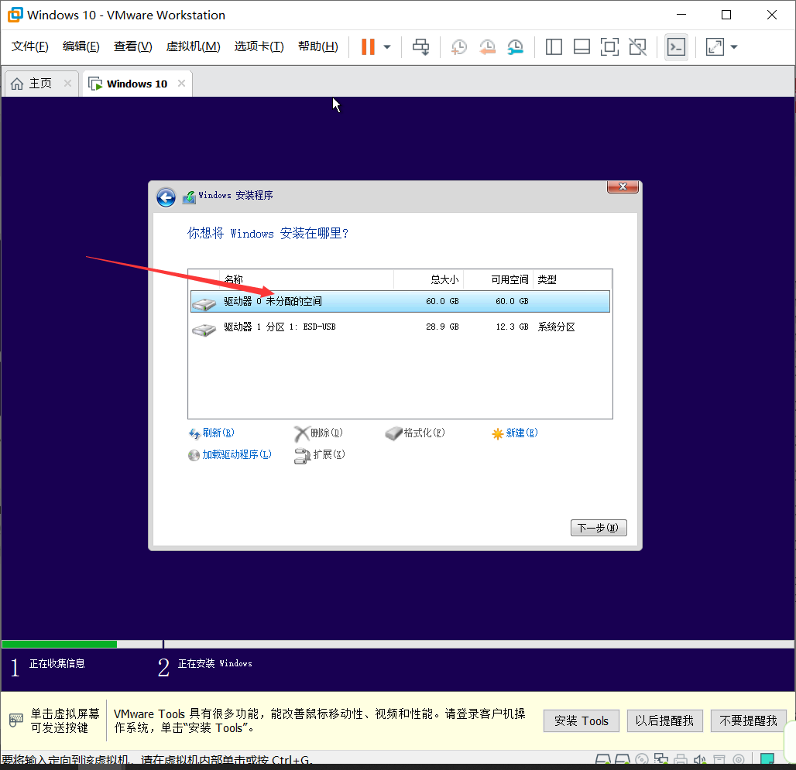Click the 以后提醒我 button
Image resolution: width=796 pixels, height=770 pixels.
click(x=664, y=720)
